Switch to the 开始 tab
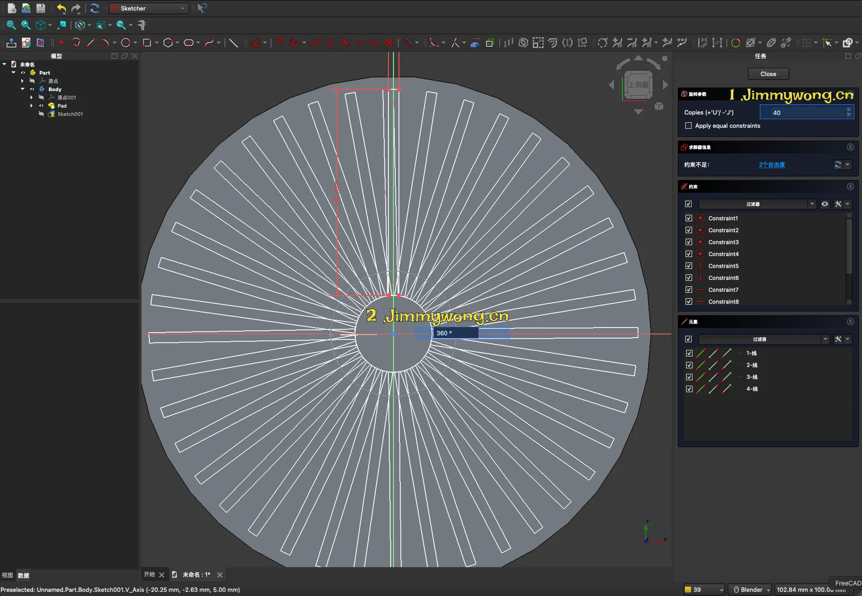The image size is (862, 596). click(149, 574)
